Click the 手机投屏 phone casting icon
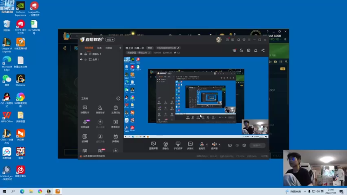This screenshot has height=195, width=347. pyautogui.click(x=178, y=146)
